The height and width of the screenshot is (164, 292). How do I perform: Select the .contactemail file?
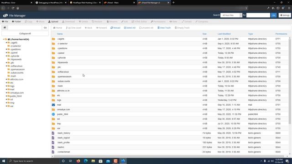63,152
